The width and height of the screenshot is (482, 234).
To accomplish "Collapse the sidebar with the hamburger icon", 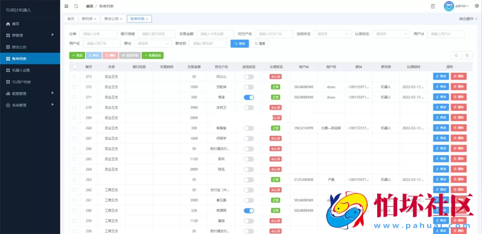I will (x=66, y=6).
